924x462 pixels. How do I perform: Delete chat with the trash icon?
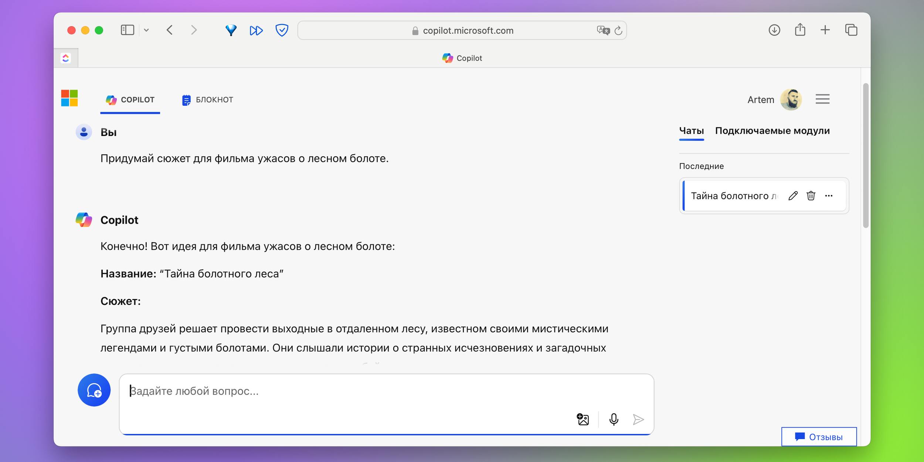[811, 196]
